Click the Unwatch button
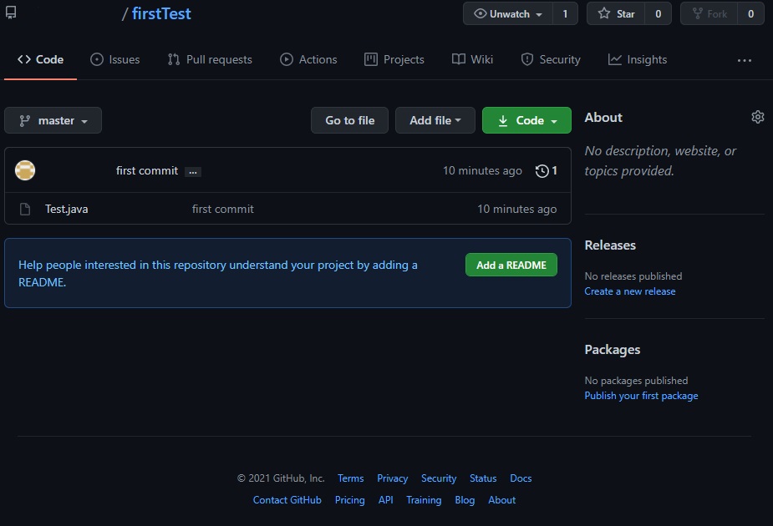 [x=508, y=14]
